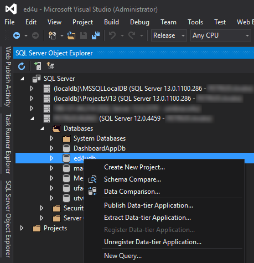Expand the ed4udb database node
Screen dimensions: 254x263
click(51, 158)
